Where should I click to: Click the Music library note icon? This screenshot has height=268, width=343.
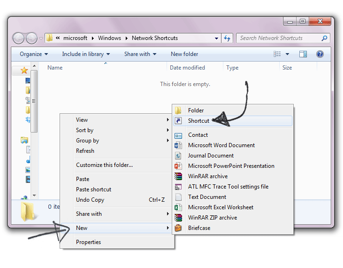(x=28, y=160)
